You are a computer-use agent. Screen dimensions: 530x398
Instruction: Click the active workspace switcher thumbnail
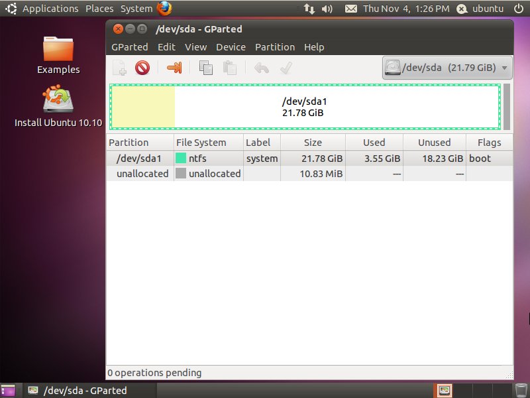pyautogui.click(x=444, y=391)
